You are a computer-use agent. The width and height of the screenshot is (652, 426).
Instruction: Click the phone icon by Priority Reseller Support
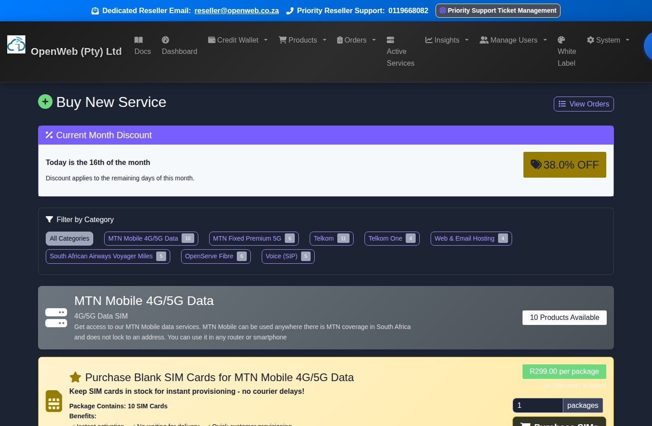click(x=290, y=11)
